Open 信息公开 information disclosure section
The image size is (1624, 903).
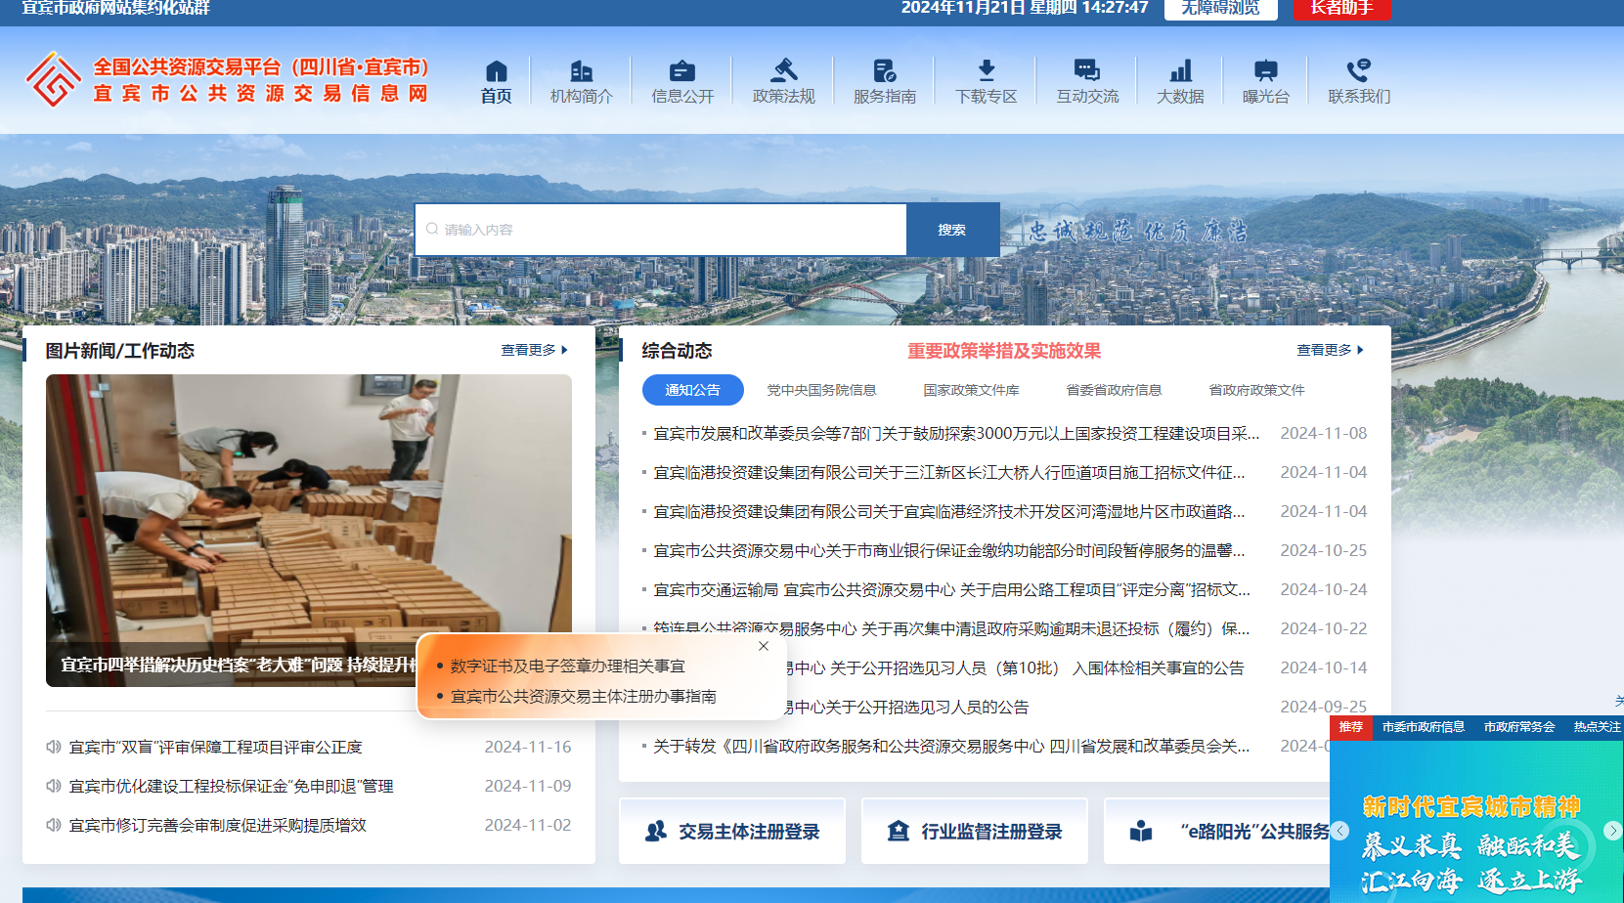pos(681,80)
